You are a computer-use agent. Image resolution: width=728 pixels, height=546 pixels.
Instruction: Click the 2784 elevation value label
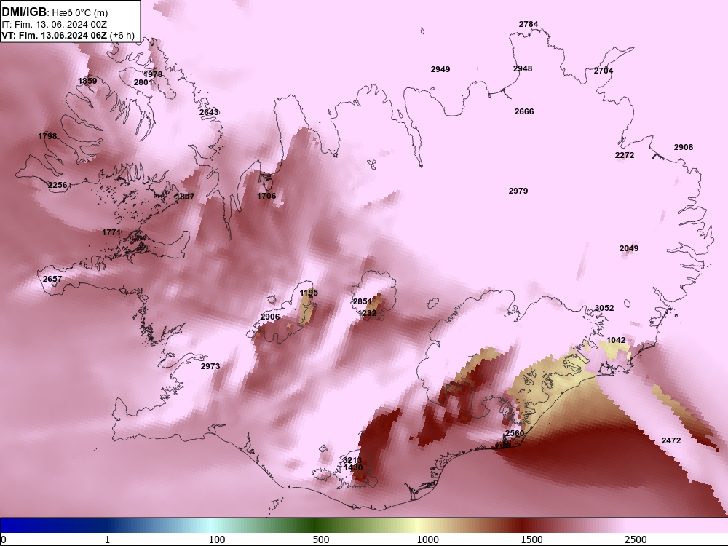(529, 24)
